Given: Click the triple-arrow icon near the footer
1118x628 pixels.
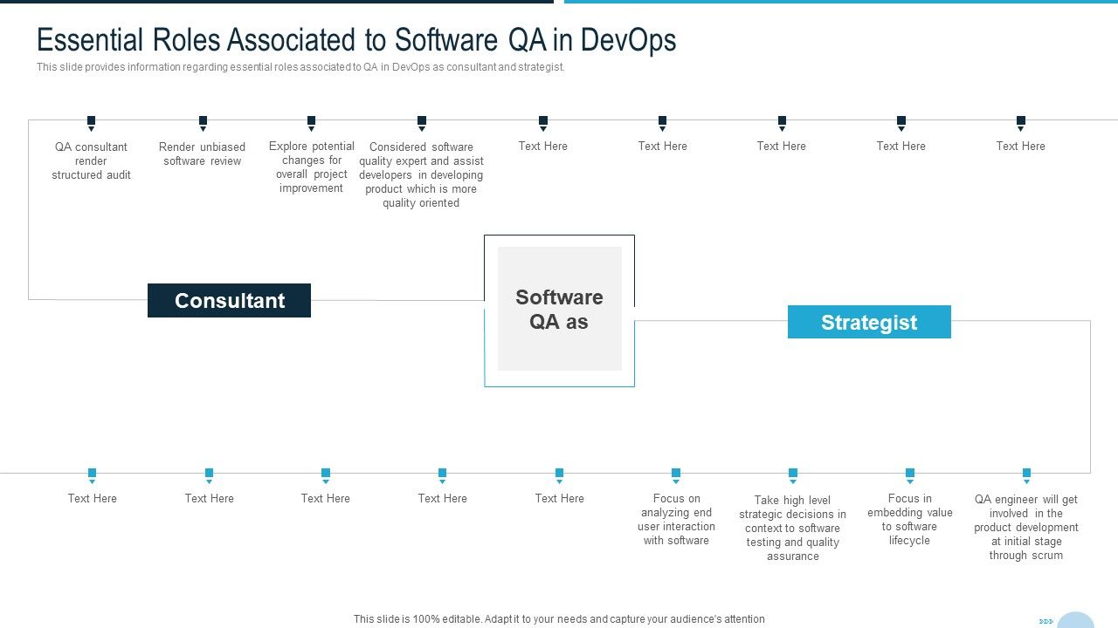Looking at the screenshot, I should coord(1046,621).
